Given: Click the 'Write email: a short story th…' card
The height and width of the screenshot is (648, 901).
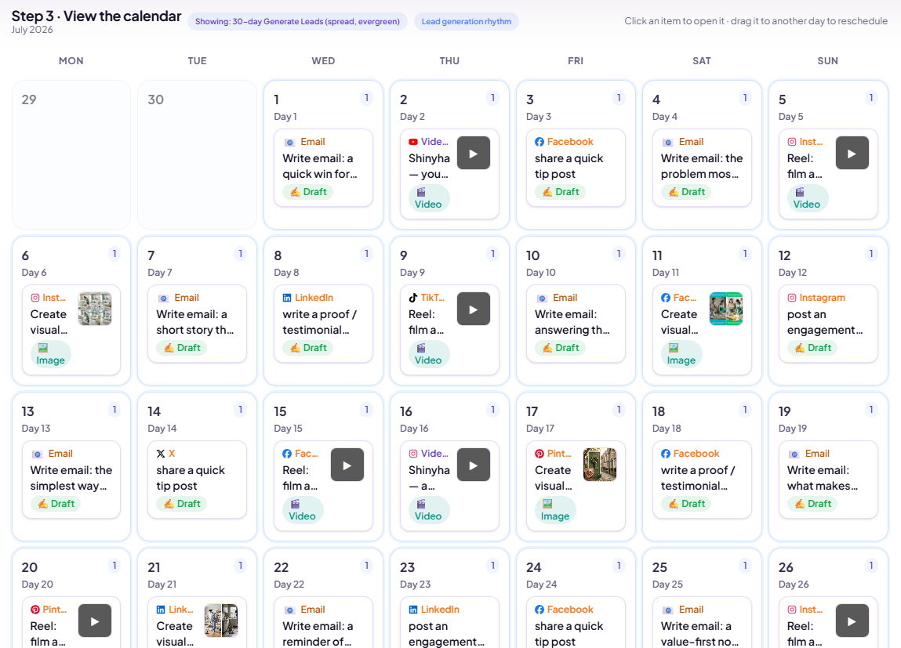Looking at the screenshot, I should (x=197, y=324).
